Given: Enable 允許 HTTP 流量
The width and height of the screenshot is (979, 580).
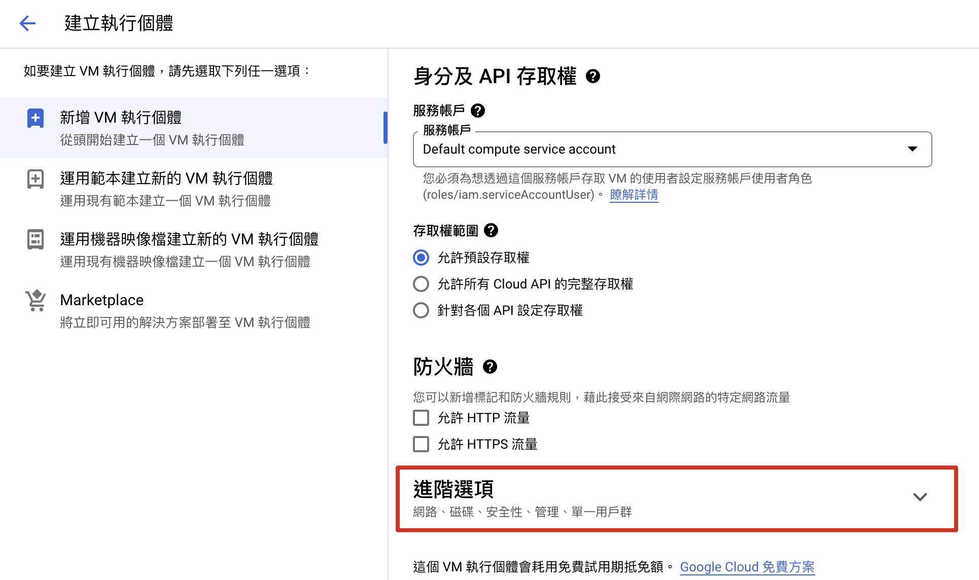Looking at the screenshot, I should point(421,417).
